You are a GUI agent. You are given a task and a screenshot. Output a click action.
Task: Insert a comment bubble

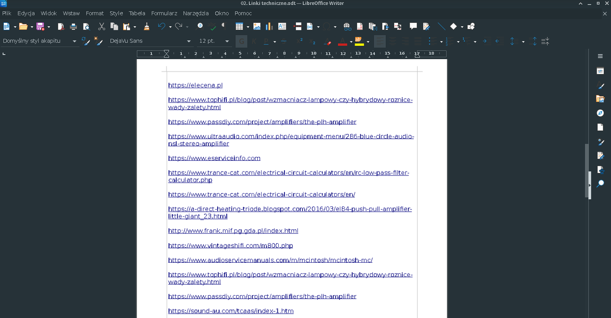[x=413, y=26]
